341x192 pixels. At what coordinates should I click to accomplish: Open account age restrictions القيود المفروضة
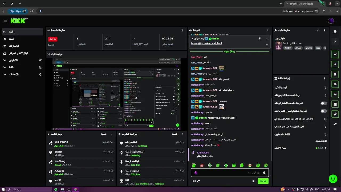point(301,127)
